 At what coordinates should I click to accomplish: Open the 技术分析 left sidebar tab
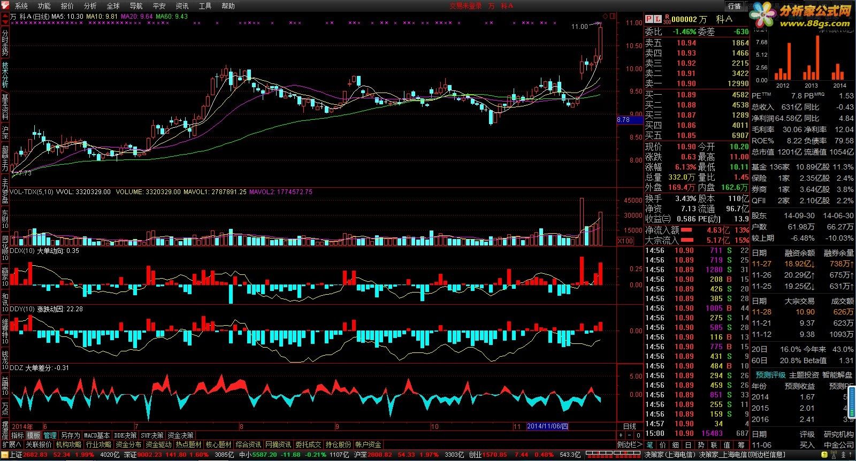click(x=5, y=75)
